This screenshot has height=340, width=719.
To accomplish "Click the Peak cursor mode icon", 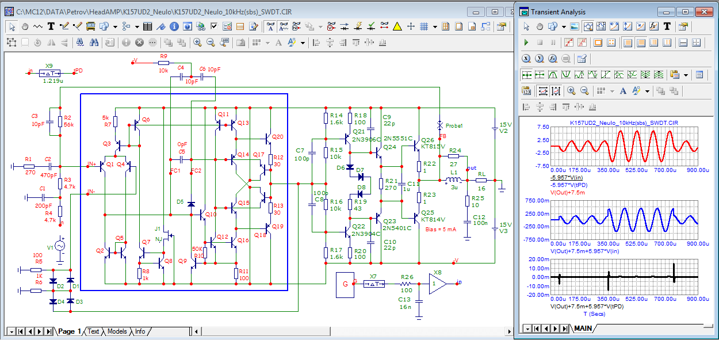I will tap(552, 75).
